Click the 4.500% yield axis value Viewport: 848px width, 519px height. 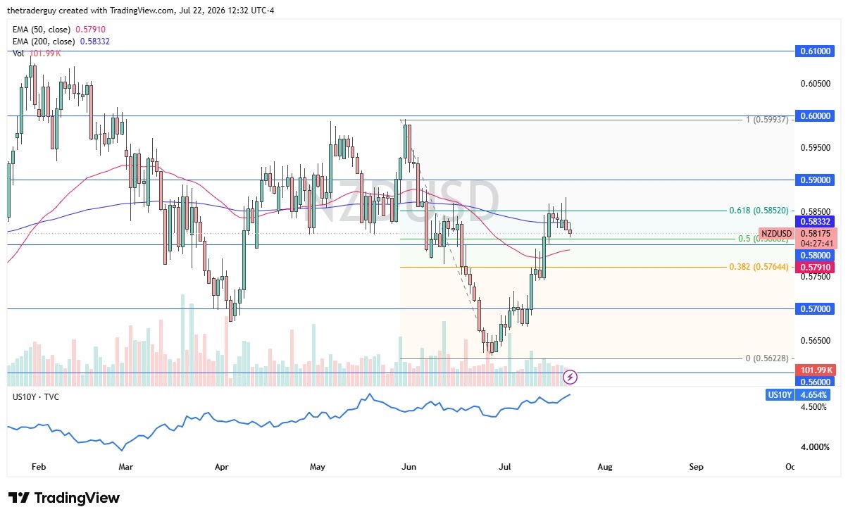815,407
